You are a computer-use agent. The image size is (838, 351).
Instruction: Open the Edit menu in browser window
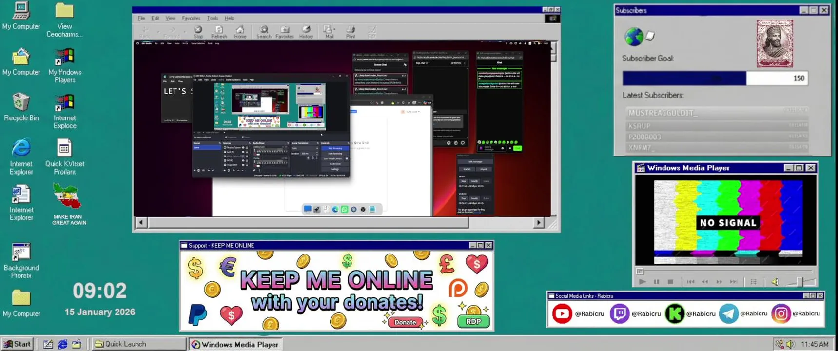155,18
